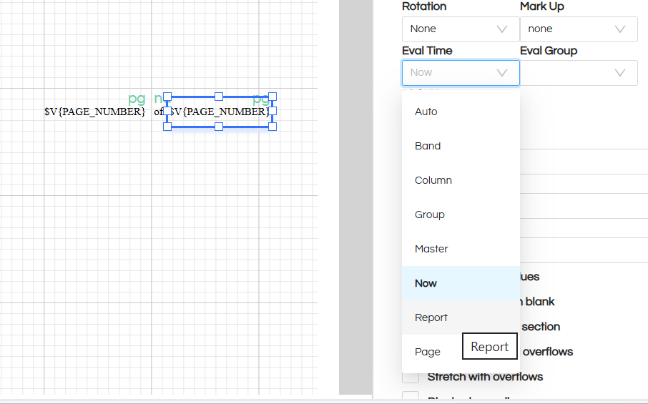
Task: Enable the Stretch with overflows checkbox
Action: pyautogui.click(x=411, y=377)
